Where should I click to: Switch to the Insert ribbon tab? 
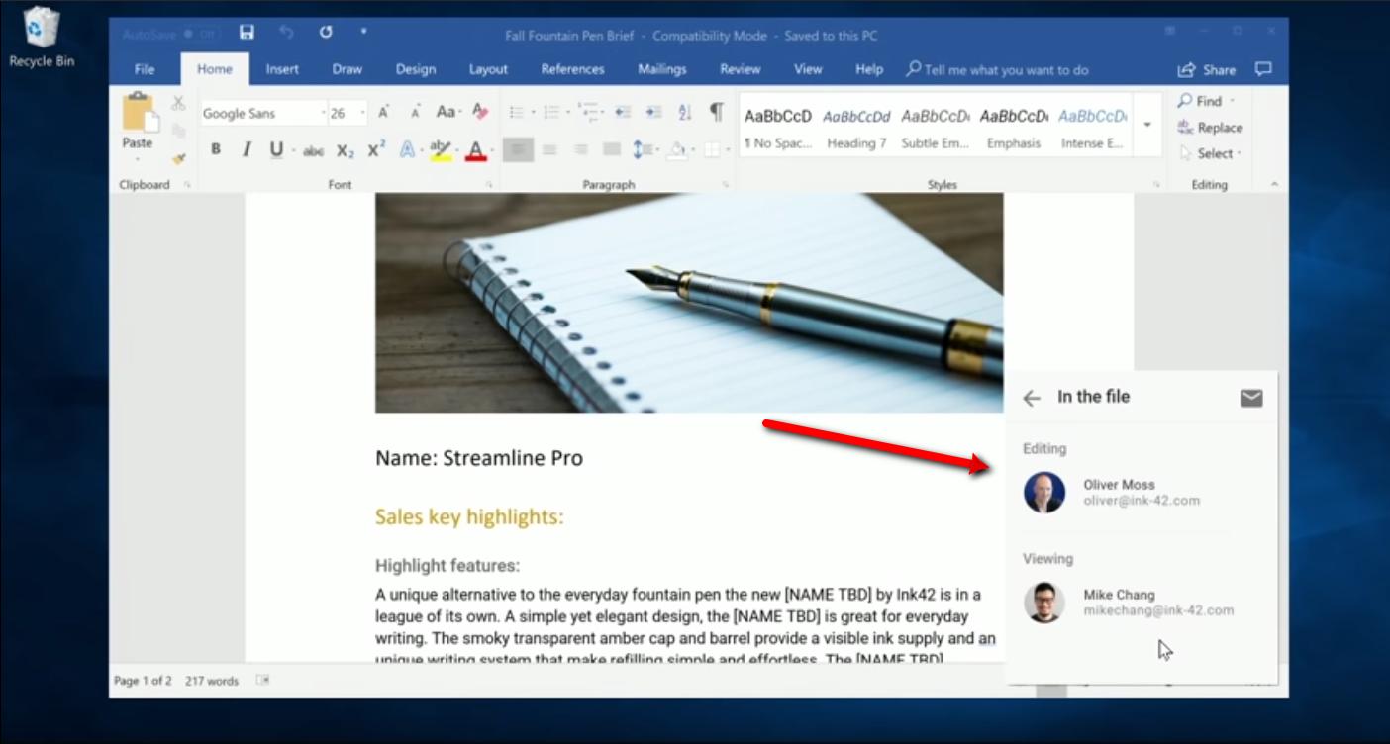pyautogui.click(x=282, y=69)
